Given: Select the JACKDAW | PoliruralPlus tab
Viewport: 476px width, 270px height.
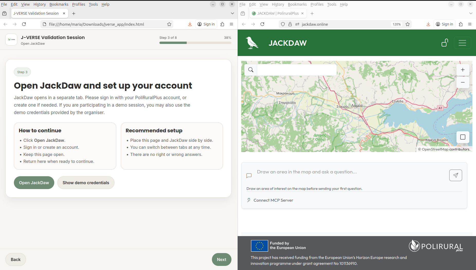Looking at the screenshot, I should coord(278,13).
